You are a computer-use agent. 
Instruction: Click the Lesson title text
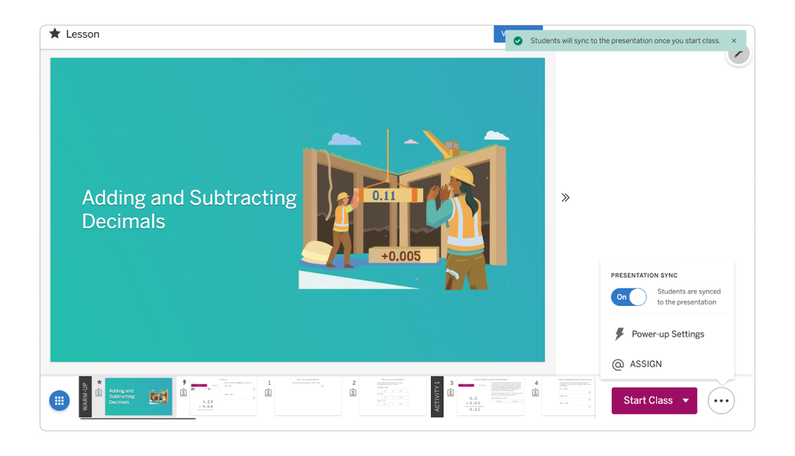tap(83, 34)
